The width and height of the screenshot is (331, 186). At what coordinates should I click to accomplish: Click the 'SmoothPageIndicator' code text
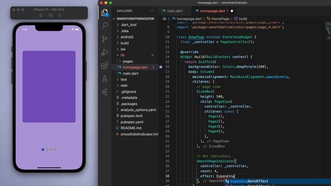(x=215, y=161)
